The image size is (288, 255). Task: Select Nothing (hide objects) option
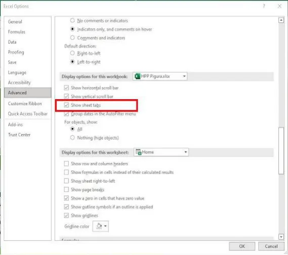(x=72, y=138)
